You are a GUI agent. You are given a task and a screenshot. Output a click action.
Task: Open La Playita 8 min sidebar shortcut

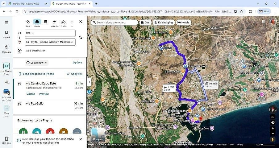coord(6,69)
